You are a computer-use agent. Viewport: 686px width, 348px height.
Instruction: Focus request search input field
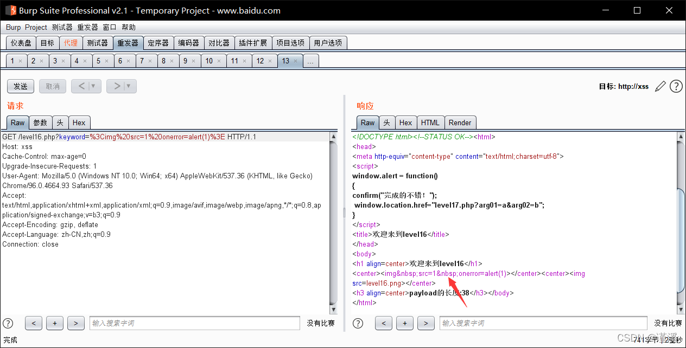pos(195,323)
